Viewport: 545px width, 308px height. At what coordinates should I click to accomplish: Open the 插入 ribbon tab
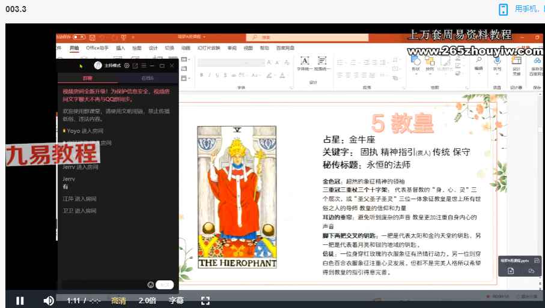(121, 48)
